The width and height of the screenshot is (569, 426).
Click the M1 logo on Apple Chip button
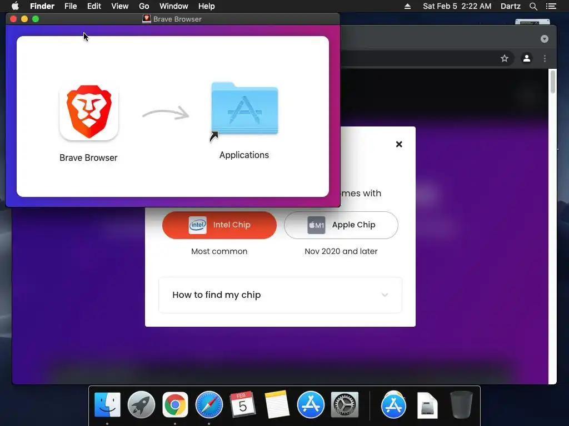pos(316,225)
